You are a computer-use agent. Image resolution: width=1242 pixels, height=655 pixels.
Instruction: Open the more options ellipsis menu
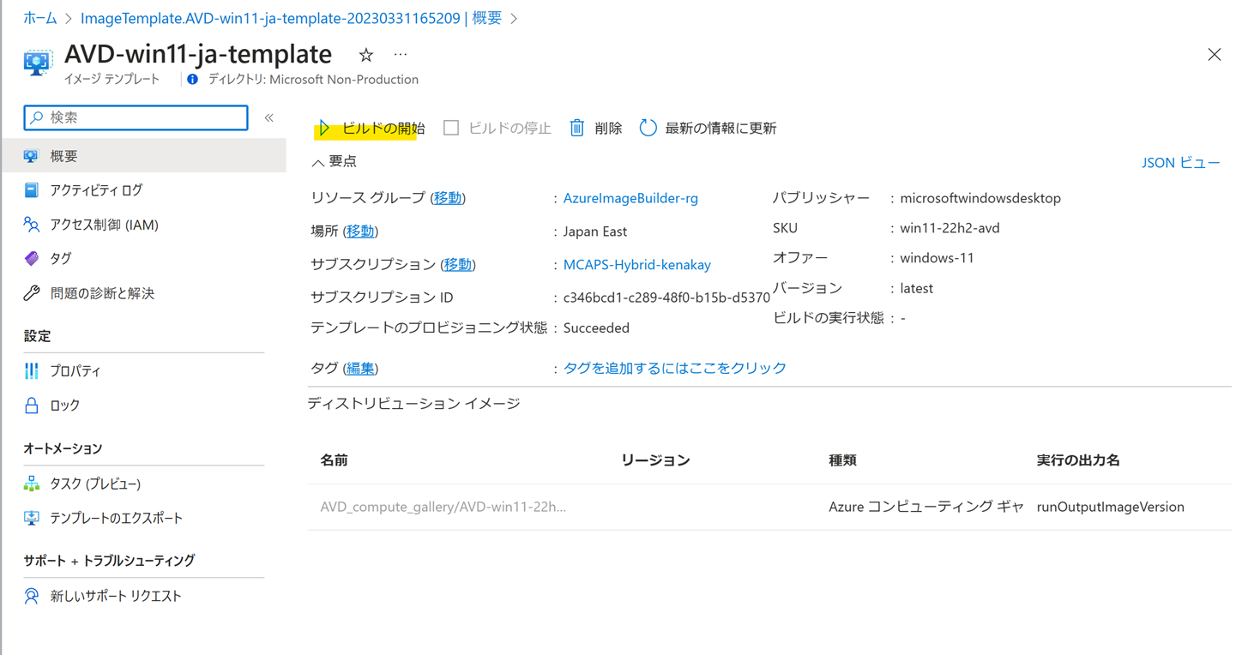pos(401,55)
